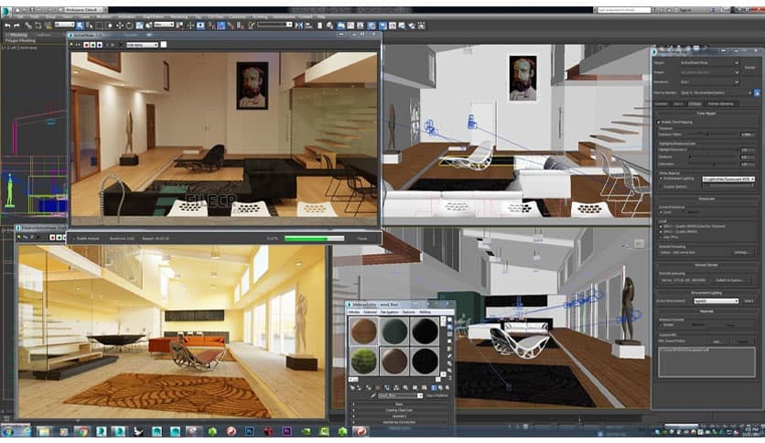The image size is (765, 443).
Task: Activate the Select and Scale tool
Action: 139,26
